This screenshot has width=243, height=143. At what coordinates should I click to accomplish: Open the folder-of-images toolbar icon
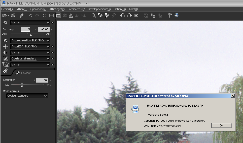(x=13, y=15)
